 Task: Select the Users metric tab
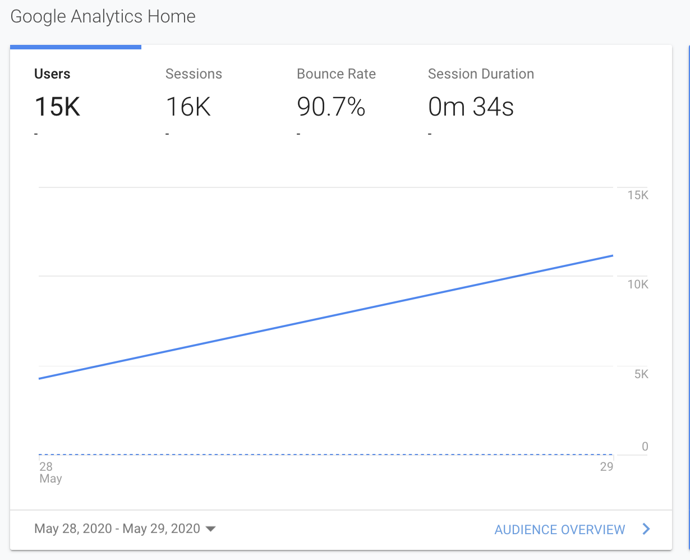[52, 74]
